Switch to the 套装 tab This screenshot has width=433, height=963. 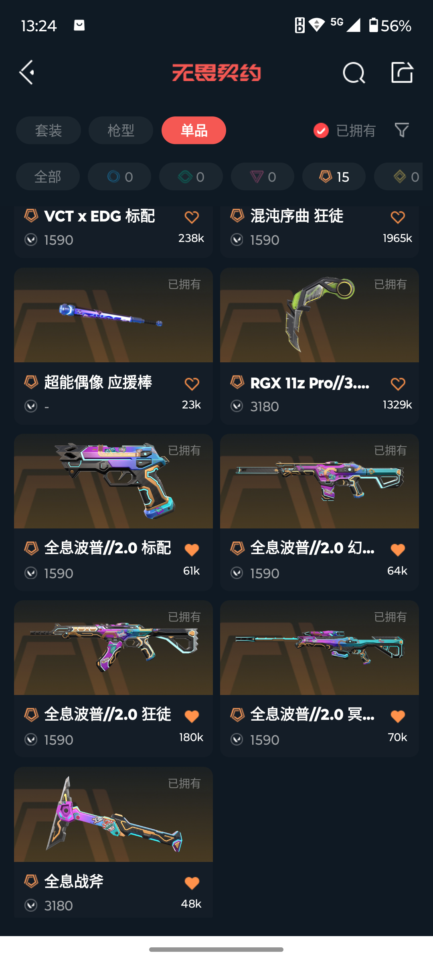coord(49,130)
